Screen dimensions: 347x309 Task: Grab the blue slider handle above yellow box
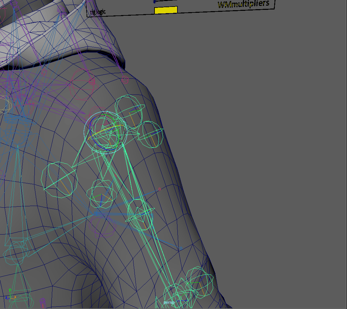[x=154, y=1]
